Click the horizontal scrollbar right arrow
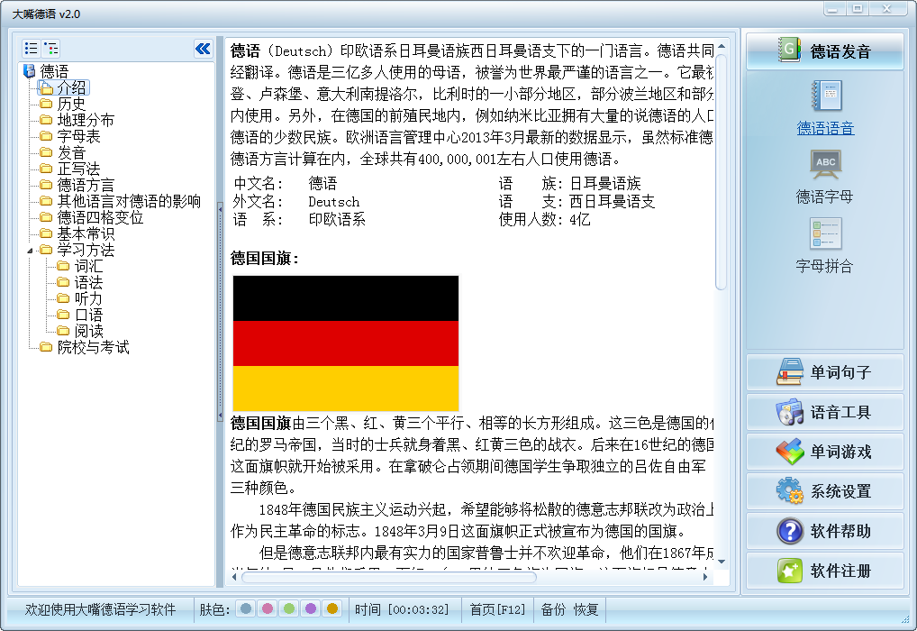The image size is (917, 631). coord(705,577)
